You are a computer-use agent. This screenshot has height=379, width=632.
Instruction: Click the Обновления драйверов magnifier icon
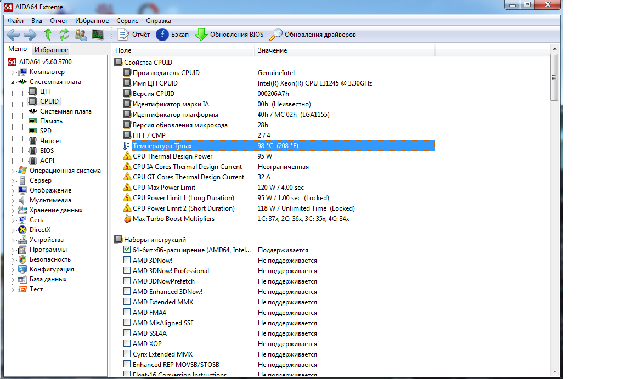pyautogui.click(x=276, y=35)
